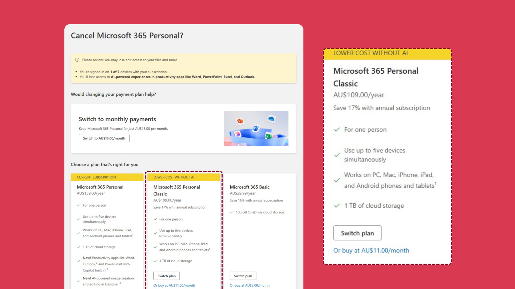The height and width of the screenshot is (289, 515).
Task: Click the "Cancel Microsoft 365 Personal?" heading
Action: pos(127,36)
